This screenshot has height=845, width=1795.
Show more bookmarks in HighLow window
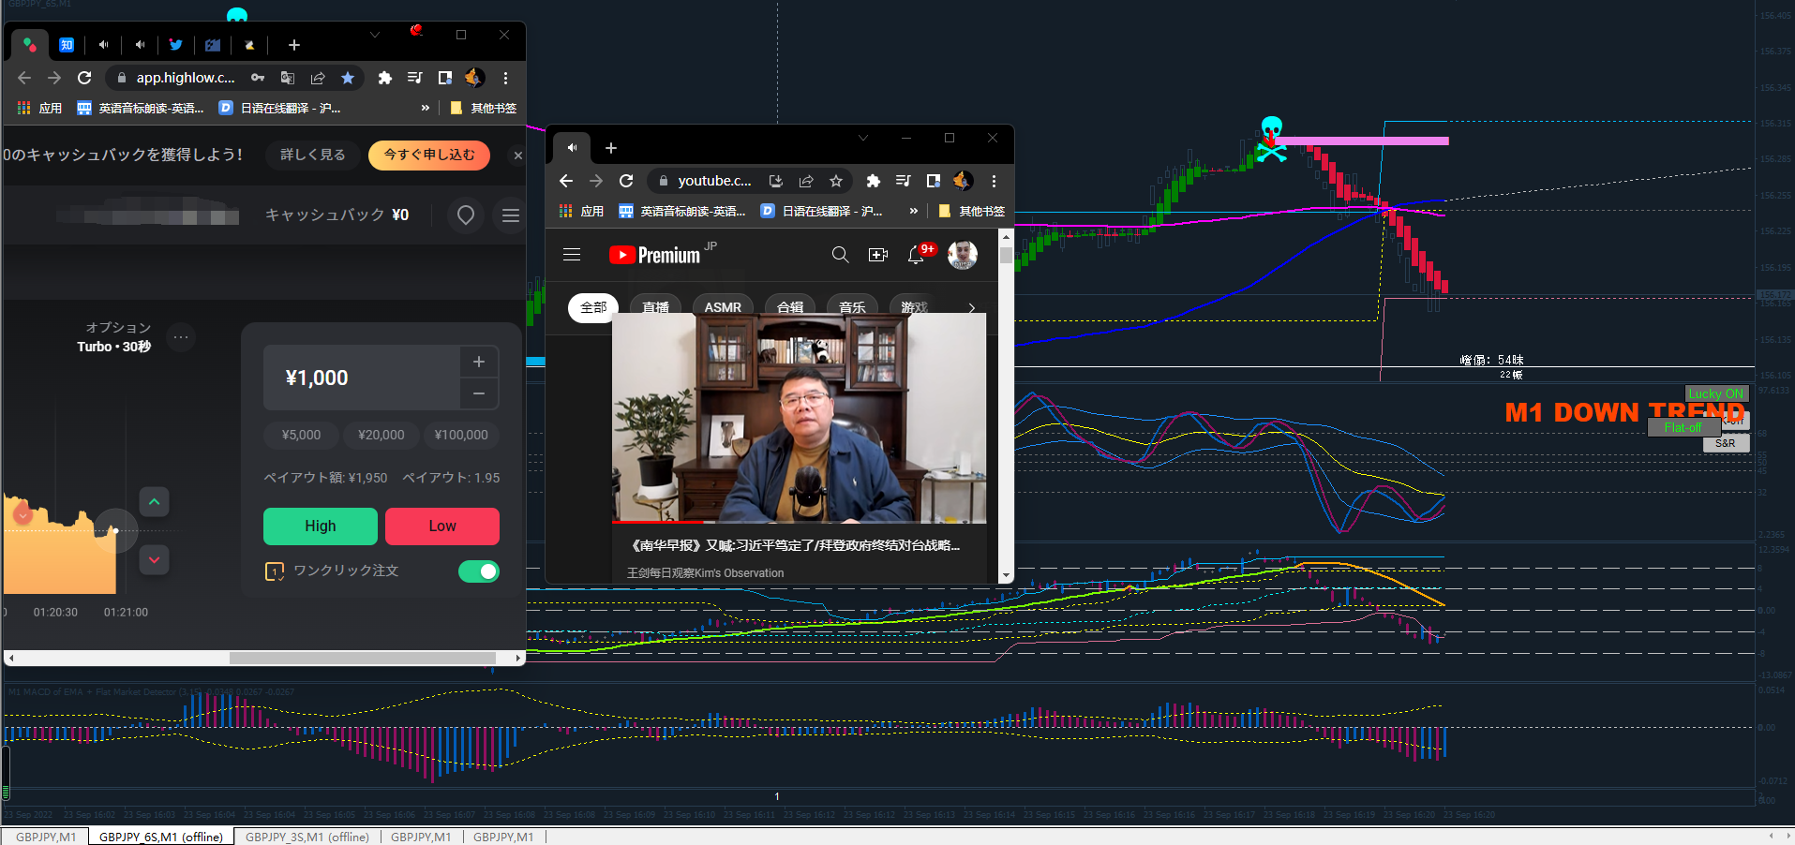click(x=426, y=108)
